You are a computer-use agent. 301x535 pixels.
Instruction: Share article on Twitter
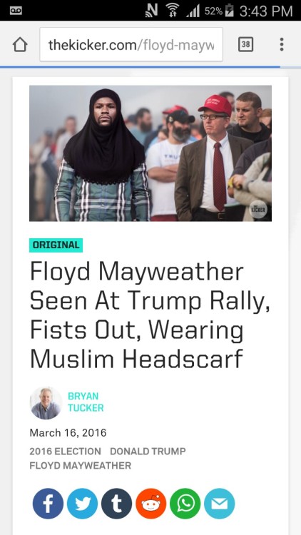(82, 504)
